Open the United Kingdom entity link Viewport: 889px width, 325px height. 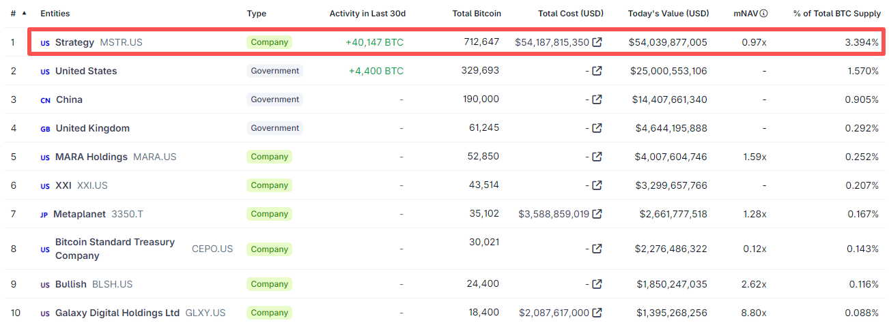point(92,128)
